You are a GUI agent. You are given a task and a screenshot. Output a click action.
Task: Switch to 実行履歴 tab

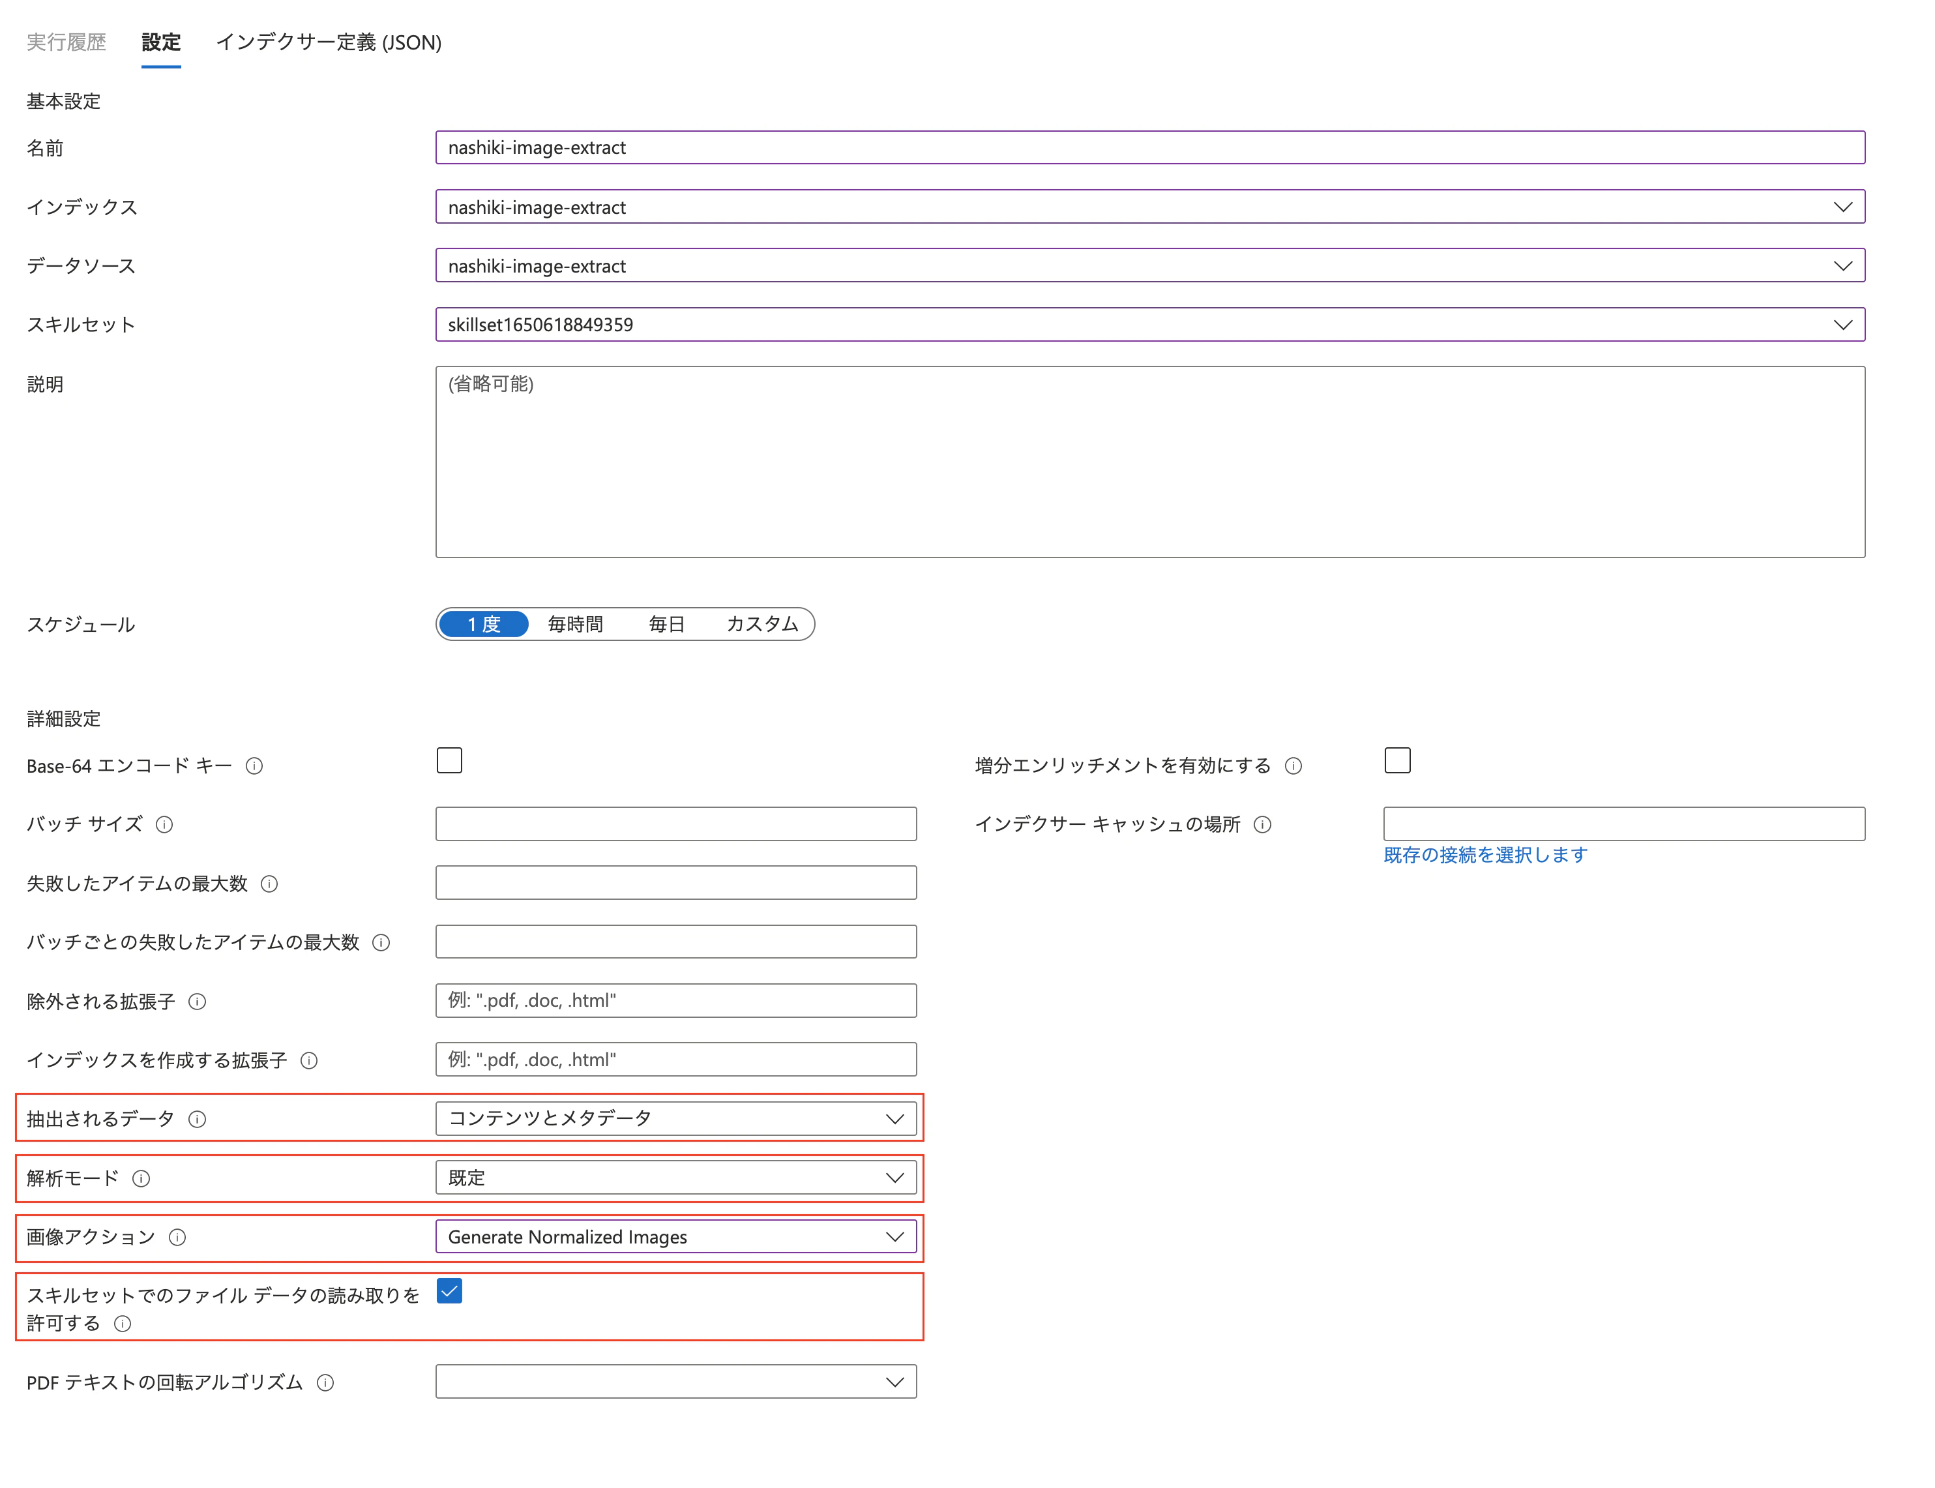(66, 42)
